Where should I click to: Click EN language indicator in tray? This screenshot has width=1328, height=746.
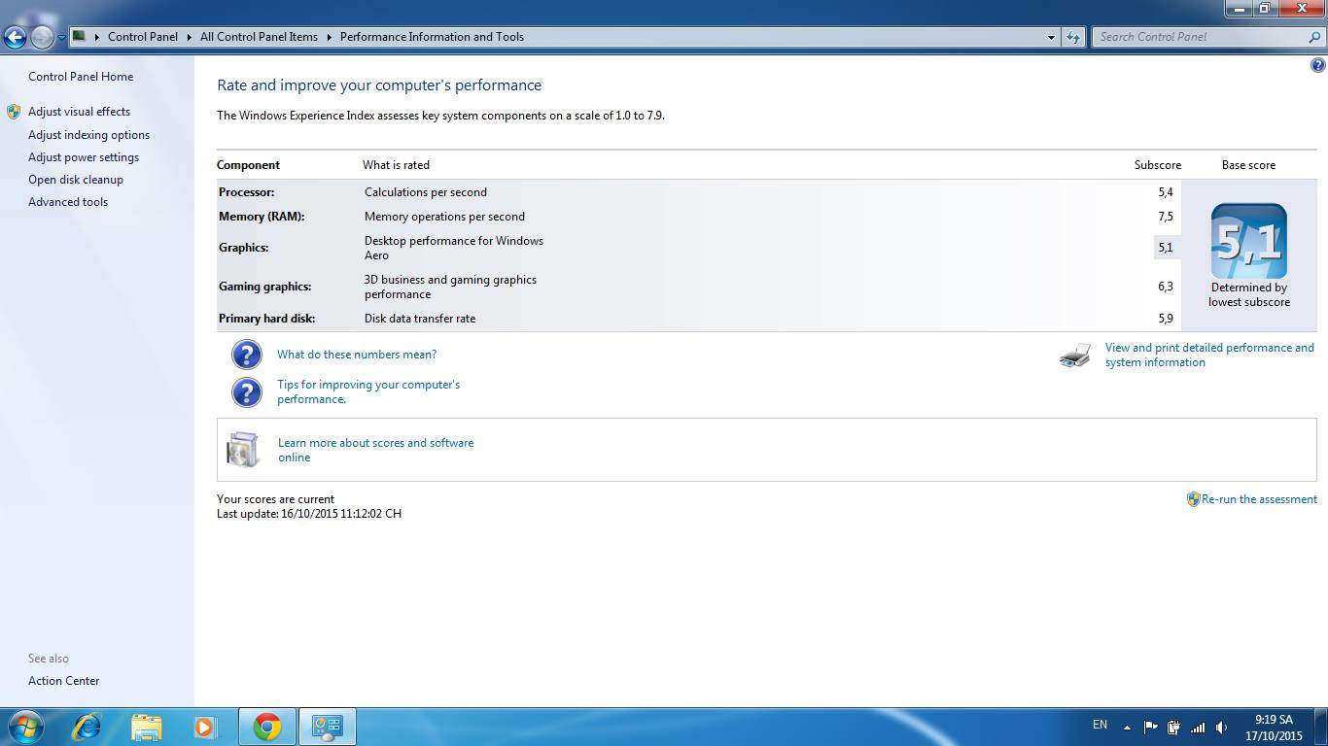click(1100, 725)
